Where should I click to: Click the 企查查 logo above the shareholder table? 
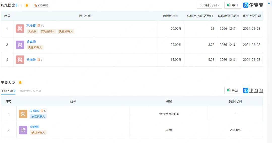click(x=253, y=5)
